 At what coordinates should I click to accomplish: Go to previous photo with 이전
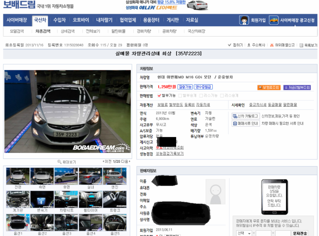tap(107, 162)
